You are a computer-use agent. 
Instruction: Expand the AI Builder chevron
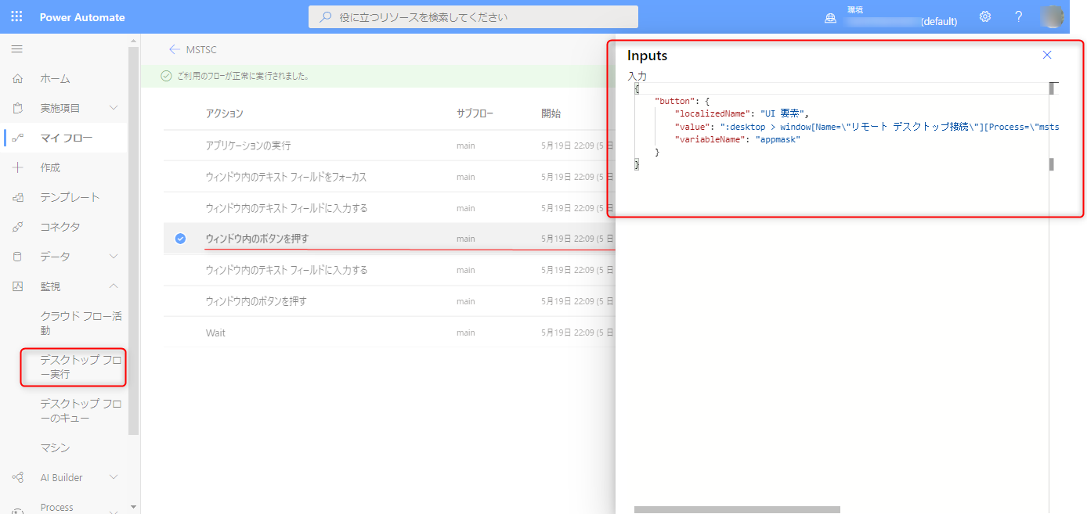click(x=114, y=477)
